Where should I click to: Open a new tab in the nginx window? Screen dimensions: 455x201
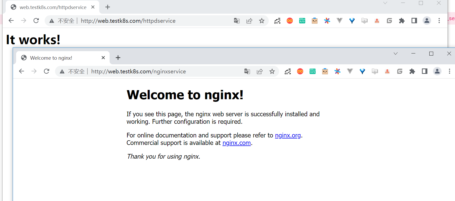[x=118, y=58]
